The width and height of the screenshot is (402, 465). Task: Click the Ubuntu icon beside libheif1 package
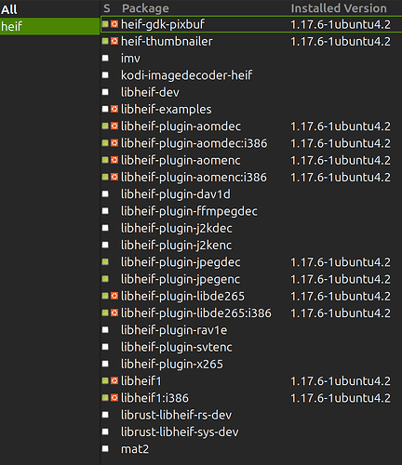(114, 380)
